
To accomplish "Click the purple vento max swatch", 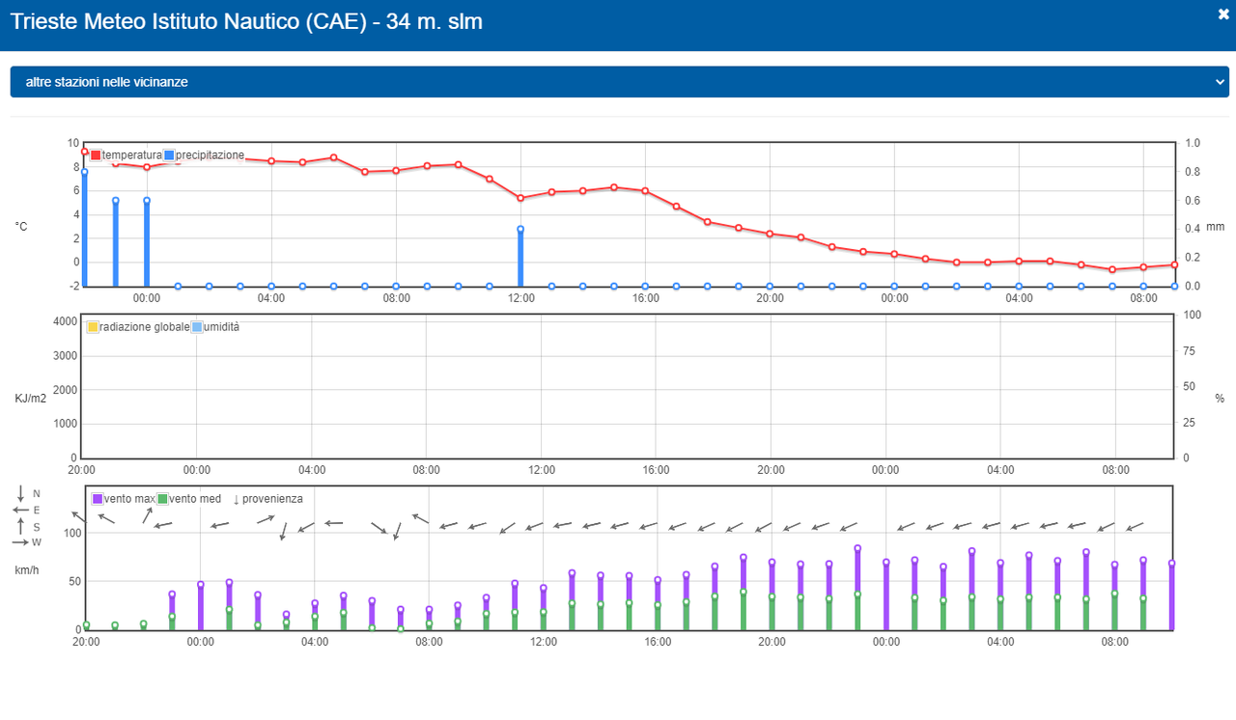I will (x=98, y=499).
